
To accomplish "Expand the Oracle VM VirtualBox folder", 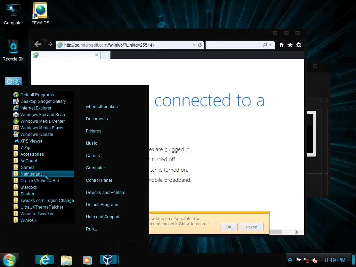I will pyautogui.click(x=43, y=180).
